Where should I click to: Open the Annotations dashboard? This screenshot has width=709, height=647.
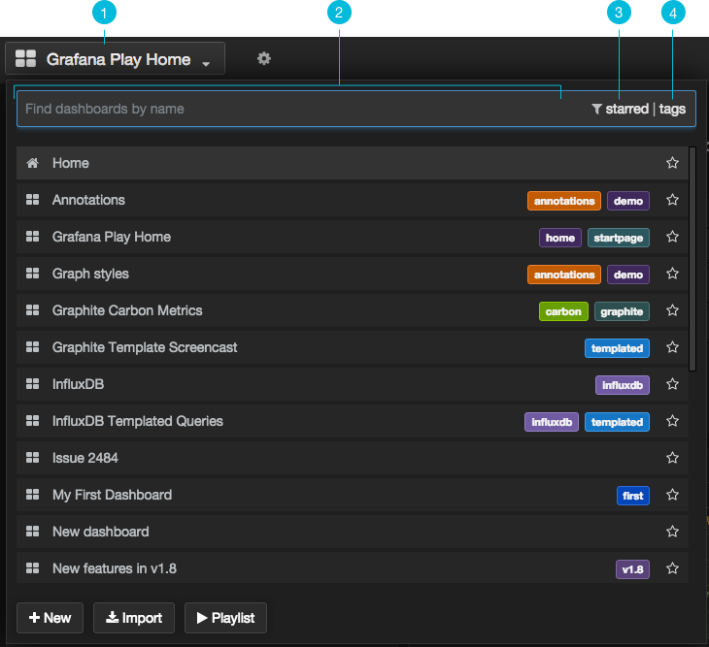353,200
